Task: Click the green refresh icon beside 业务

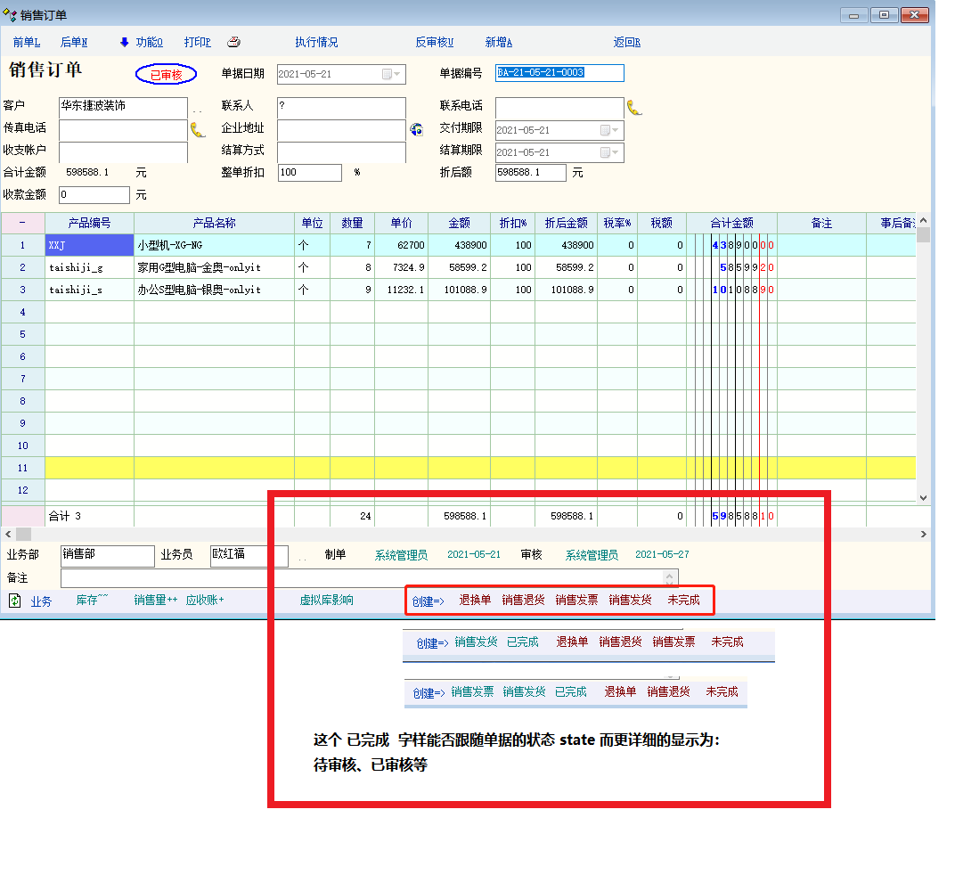Action: click(15, 601)
